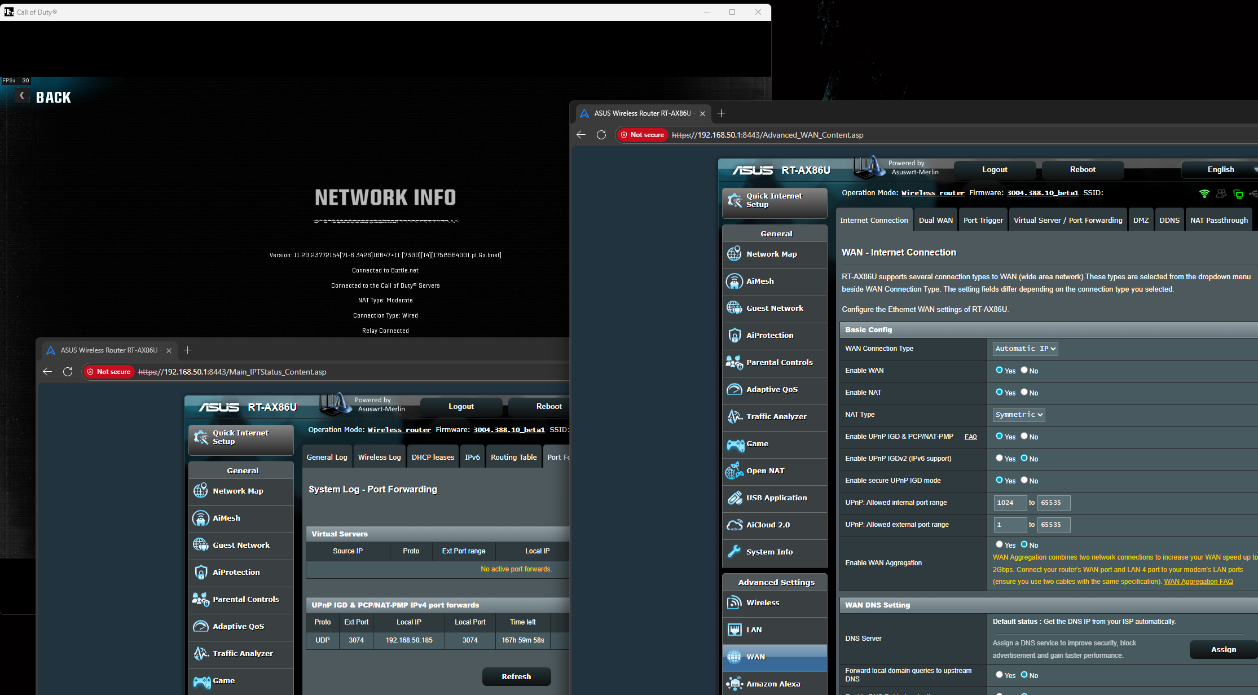Viewport: 1258px width, 695px height.
Task: Open Parental Controls in WAN router window
Action: (x=775, y=362)
